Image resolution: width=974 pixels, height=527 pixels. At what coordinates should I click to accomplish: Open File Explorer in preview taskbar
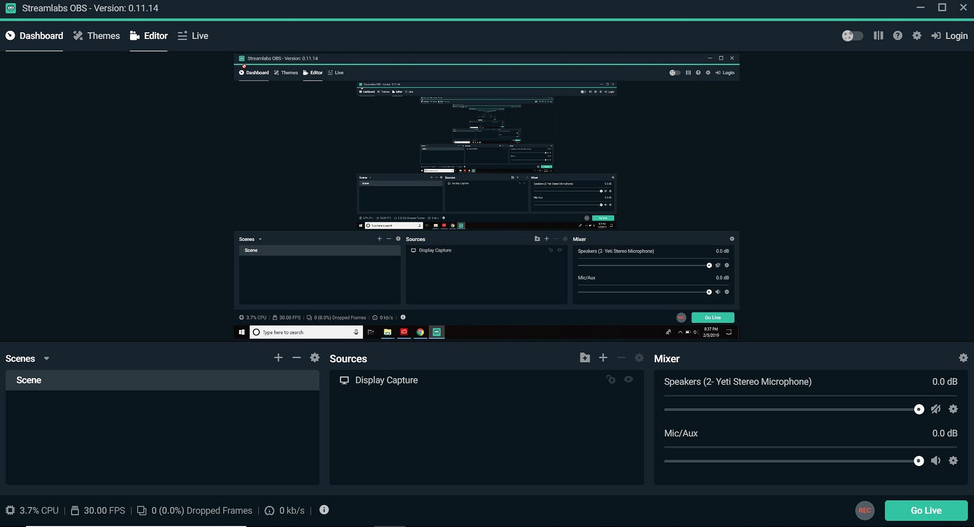pyautogui.click(x=388, y=332)
